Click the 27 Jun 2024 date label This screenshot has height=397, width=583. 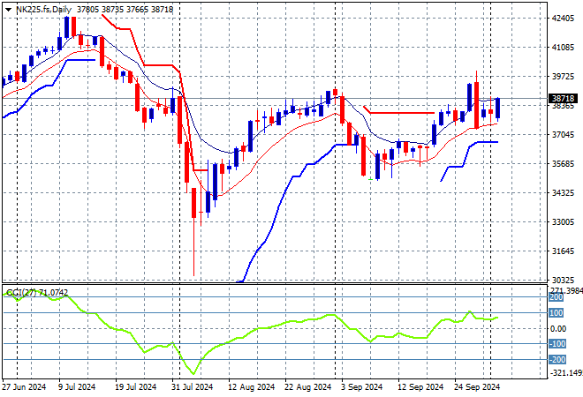(22, 386)
